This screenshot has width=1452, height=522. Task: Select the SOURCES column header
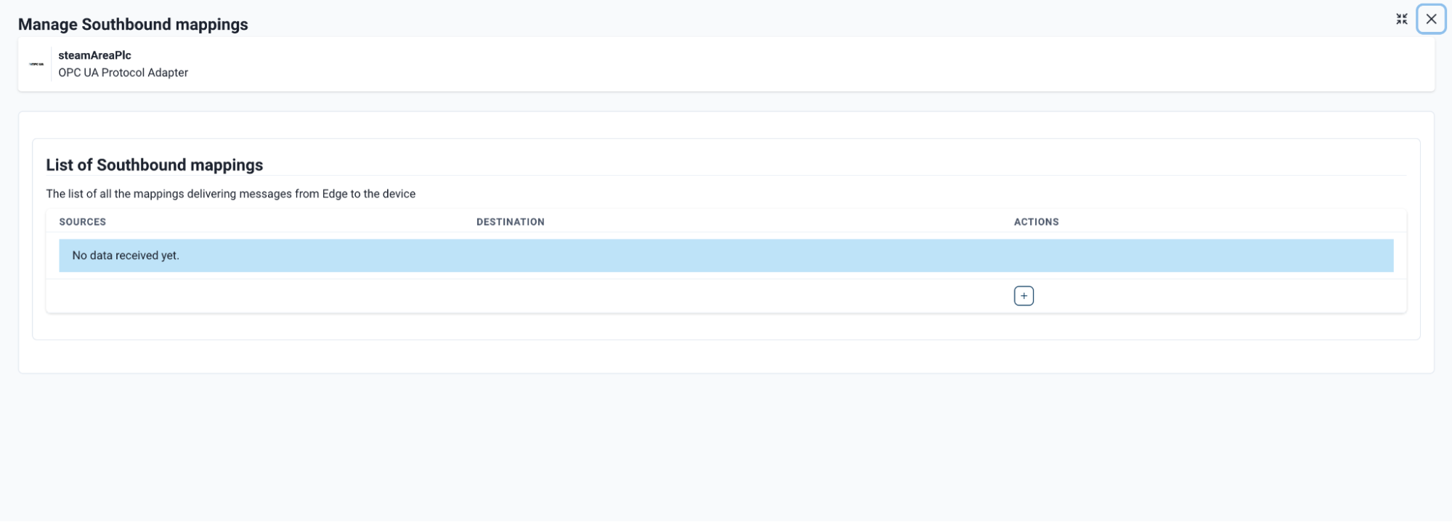(82, 222)
